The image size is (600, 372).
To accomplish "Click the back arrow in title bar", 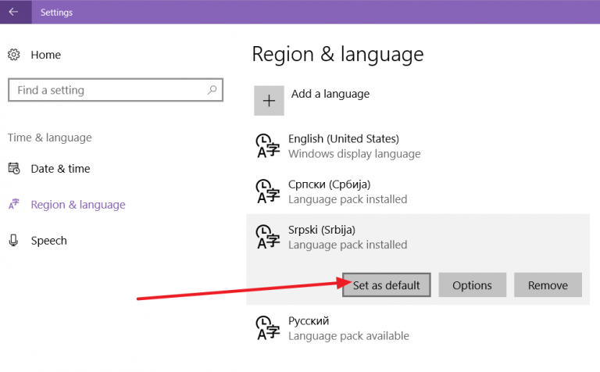I will click(13, 12).
